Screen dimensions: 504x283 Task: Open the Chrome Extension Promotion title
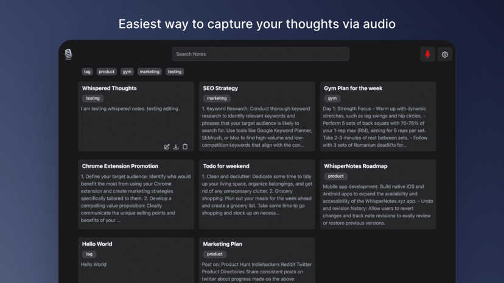point(120,166)
